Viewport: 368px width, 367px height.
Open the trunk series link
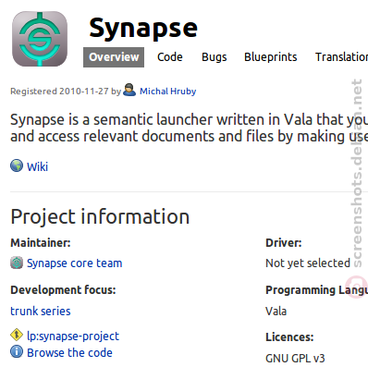pyautogui.click(x=41, y=311)
